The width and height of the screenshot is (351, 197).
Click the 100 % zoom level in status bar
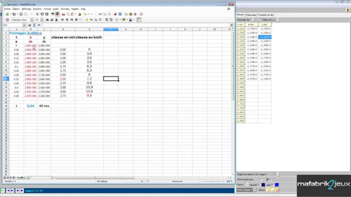pos(230,181)
